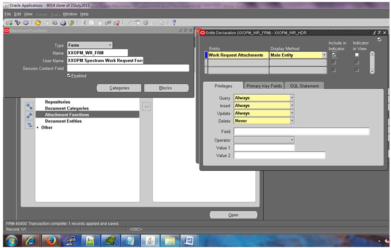Click Navigator's arrow button beside function list

pos(147,107)
